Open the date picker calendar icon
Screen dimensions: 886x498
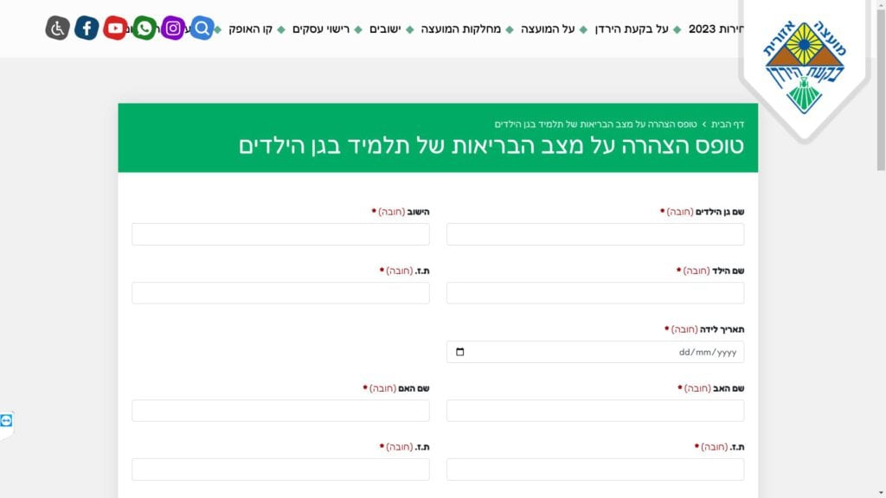coord(459,352)
